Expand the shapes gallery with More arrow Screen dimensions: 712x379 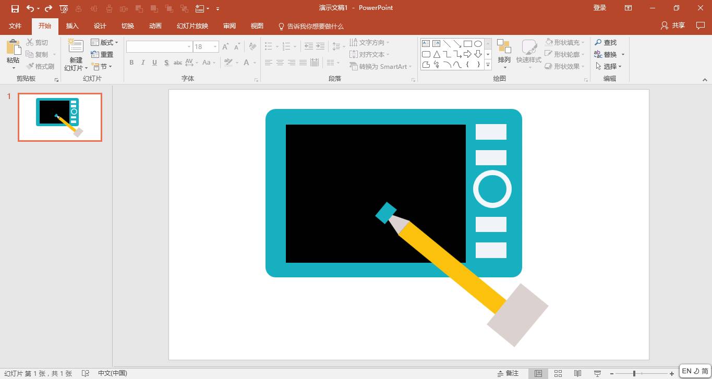click(x=488, y=65)
